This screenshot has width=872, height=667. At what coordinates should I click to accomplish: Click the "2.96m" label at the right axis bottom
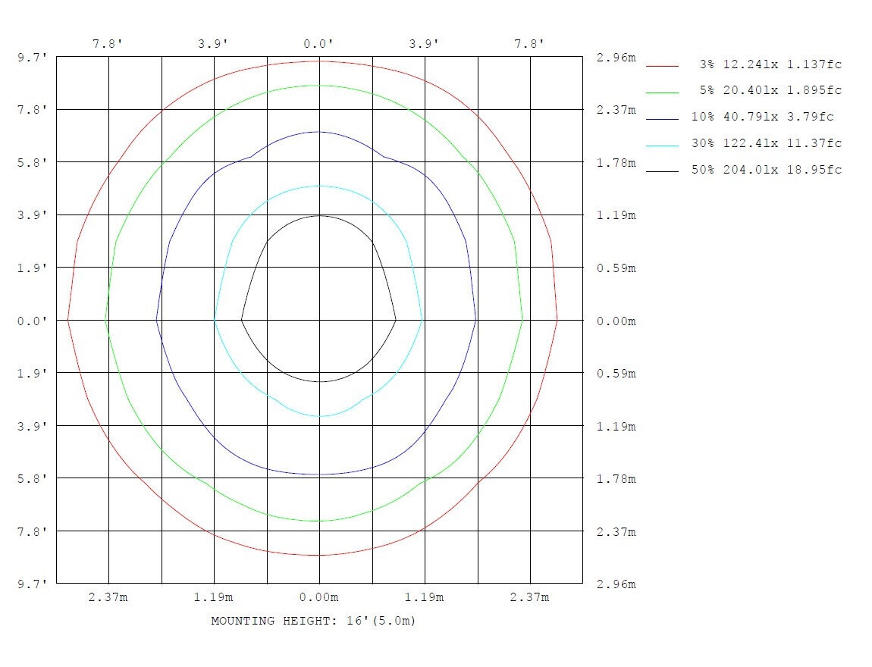click(x=616, y=584)
